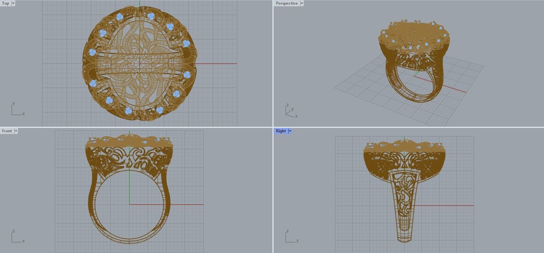This screenshot has height=253, width=544.
Task: Click the active Right viewport title label
Action: (x=281, y=131)
